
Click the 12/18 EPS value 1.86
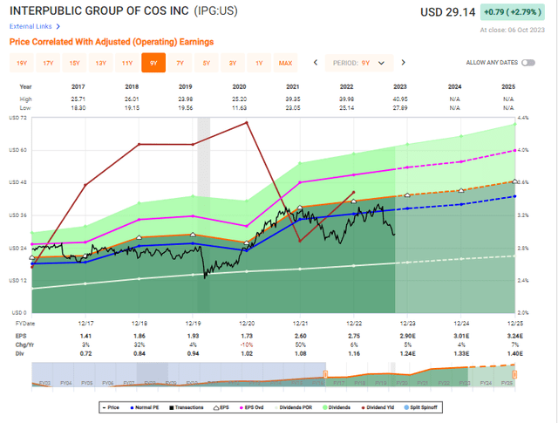click(x=139, y=336)
